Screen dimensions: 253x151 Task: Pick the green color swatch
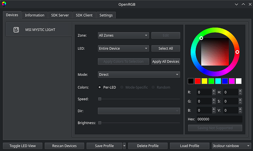[211, 81]
